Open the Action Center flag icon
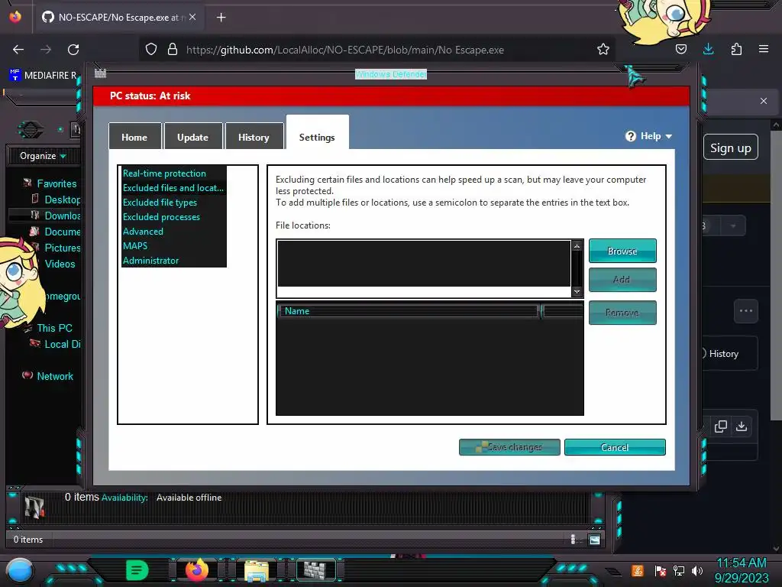The height and width of the screenshot is (587, 782). [661, 570]
